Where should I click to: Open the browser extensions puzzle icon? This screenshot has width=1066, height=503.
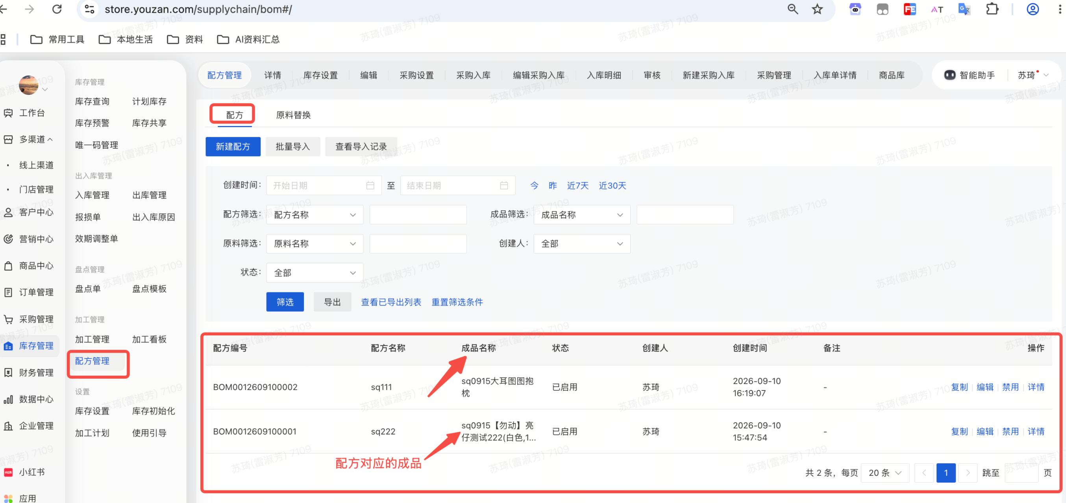pos(992,9)
